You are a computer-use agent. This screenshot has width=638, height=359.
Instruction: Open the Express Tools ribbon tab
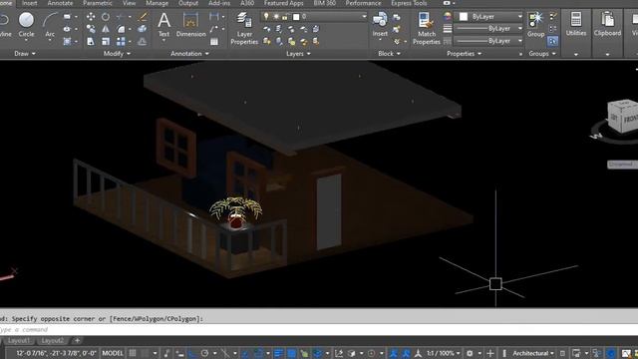tap(409, 3)
